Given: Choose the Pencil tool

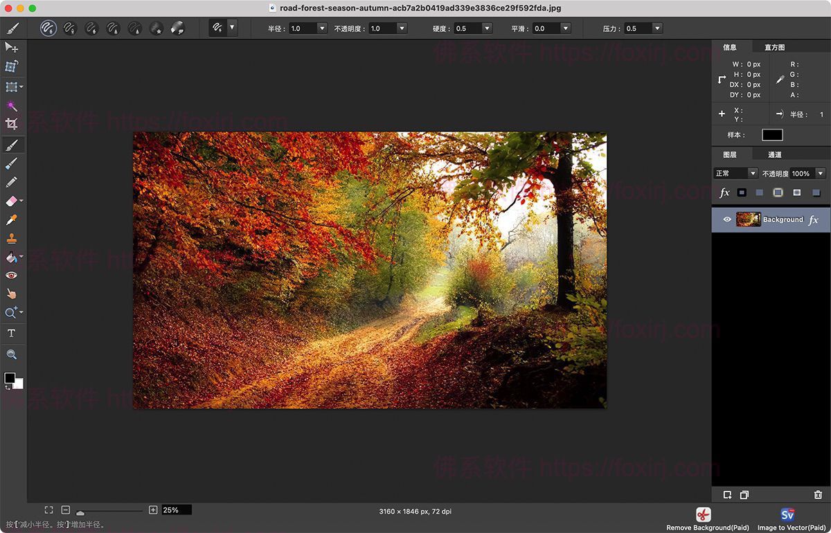Looking at the screenshot, I should point(12,182).
